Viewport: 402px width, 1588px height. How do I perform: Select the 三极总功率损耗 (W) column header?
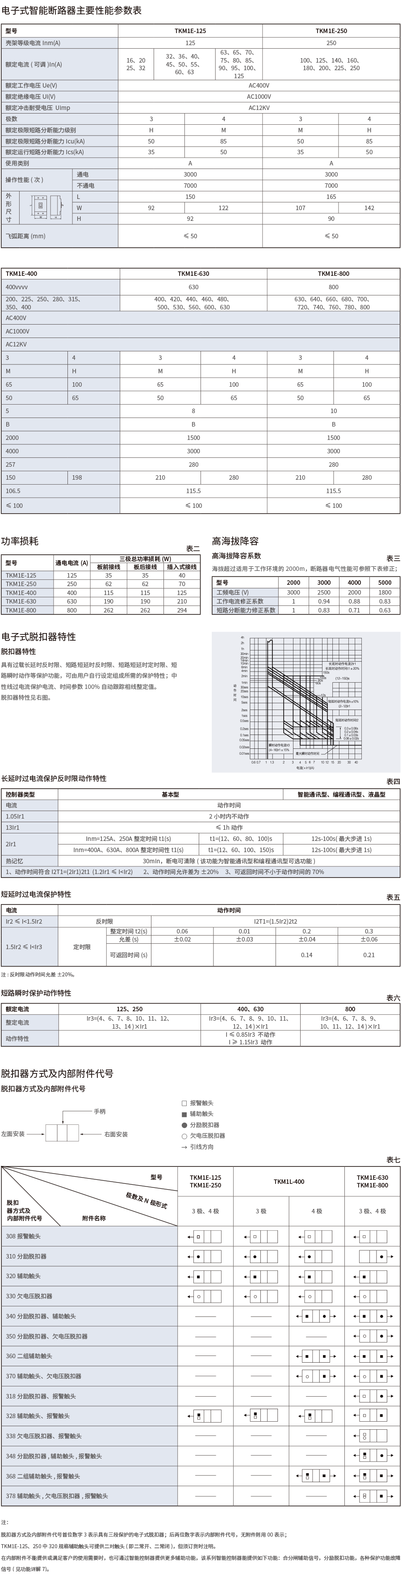click(145, 558)
